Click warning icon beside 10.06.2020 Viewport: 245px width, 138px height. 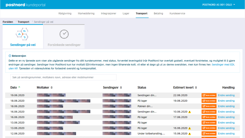pos(190,112)
